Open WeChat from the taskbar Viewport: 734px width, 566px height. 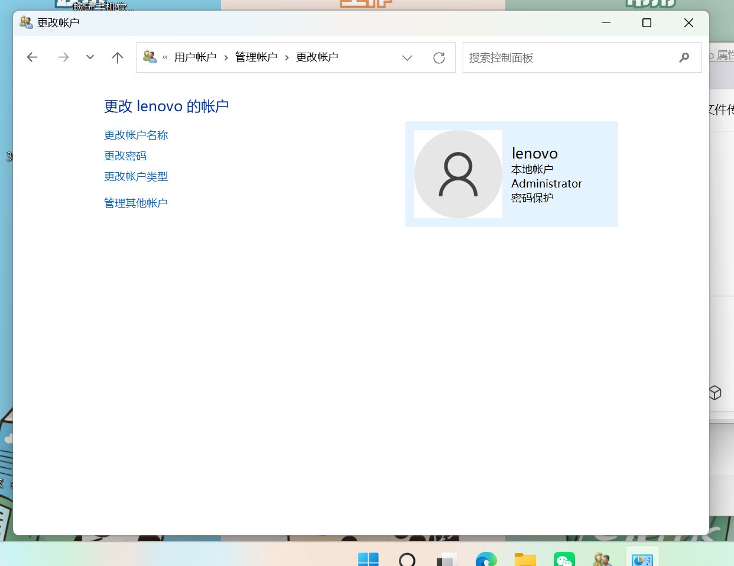click(x=564, y=559)
